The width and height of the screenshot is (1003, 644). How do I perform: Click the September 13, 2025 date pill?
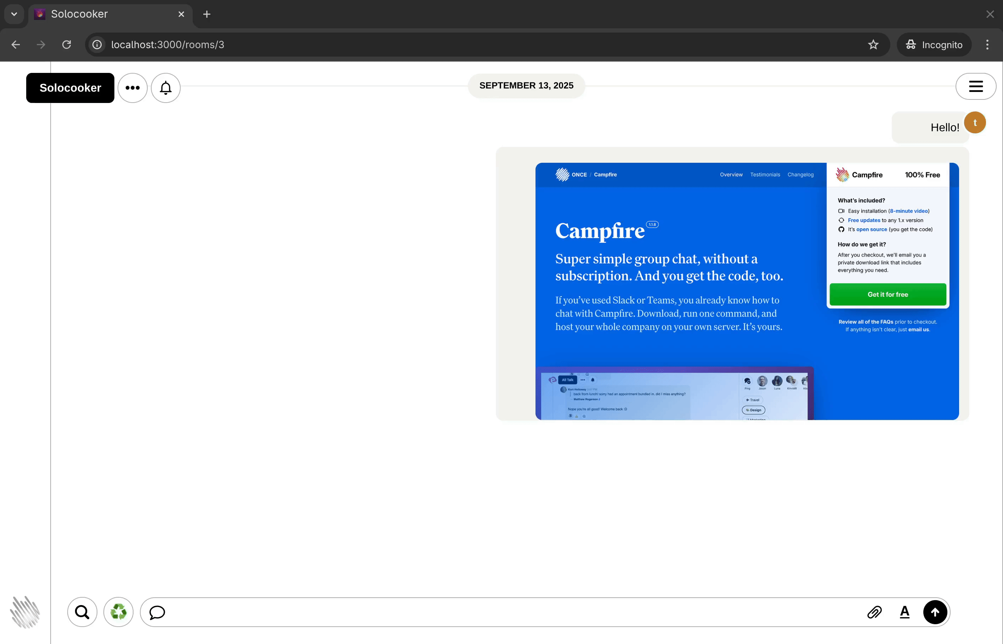pos(526,85)
